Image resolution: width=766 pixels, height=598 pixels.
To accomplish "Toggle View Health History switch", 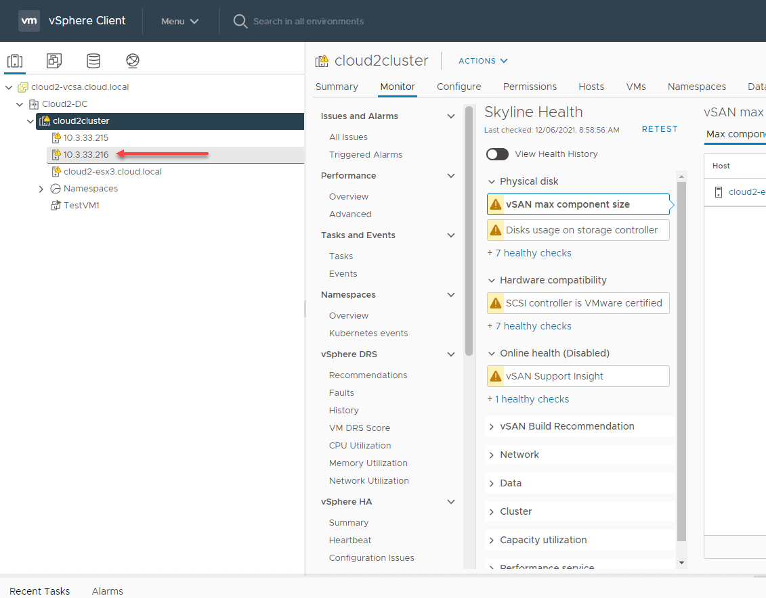I will click(x=497, y=154).
